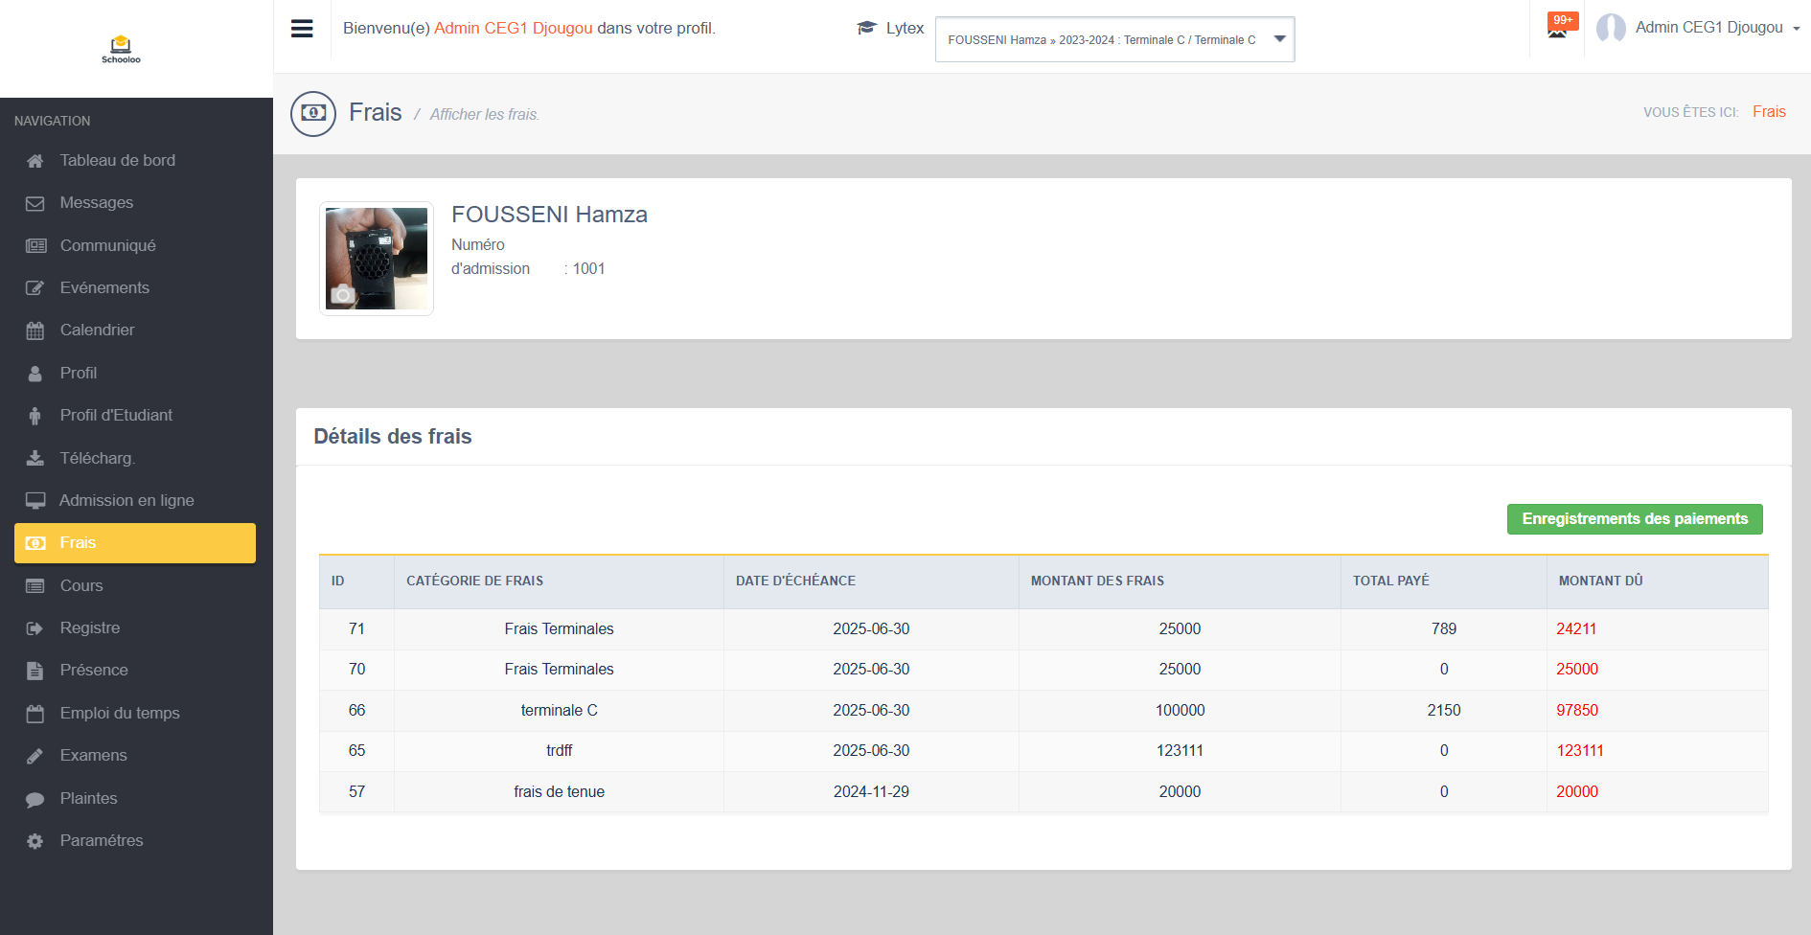Image resolution: width=1811 pixels, height=935 pixels.
Task: Click the Schooloo logo
Action: 121,49
